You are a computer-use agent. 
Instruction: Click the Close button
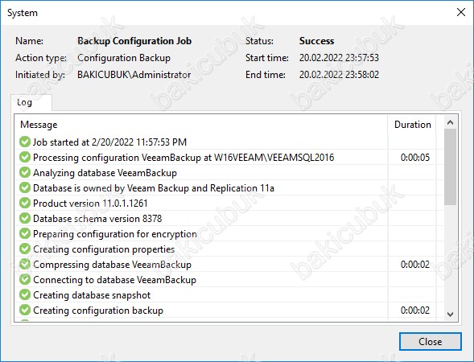tap(431, 341)
